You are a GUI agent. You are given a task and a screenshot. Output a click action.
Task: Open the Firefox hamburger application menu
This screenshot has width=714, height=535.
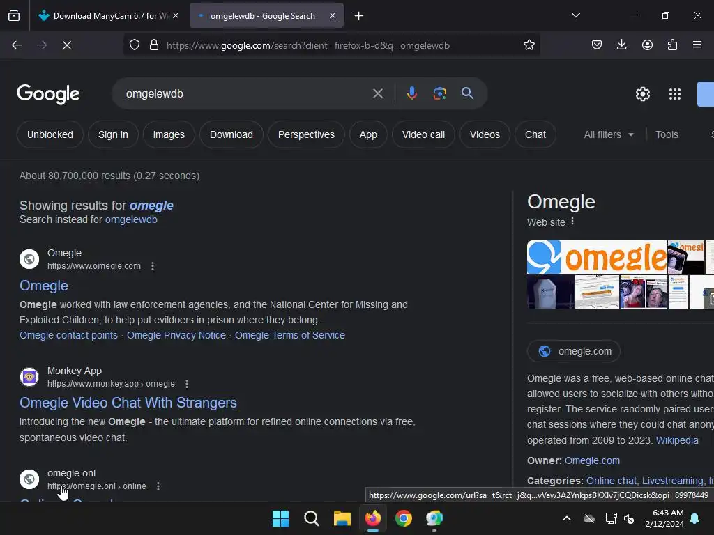click(697, 45)
